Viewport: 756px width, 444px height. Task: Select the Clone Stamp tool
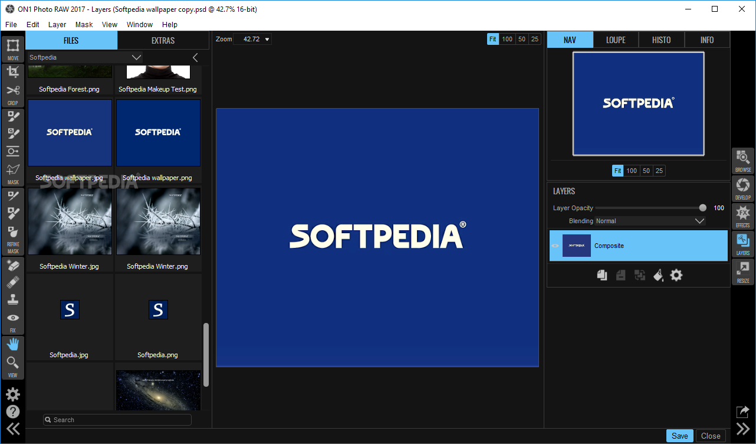point(13,299)
